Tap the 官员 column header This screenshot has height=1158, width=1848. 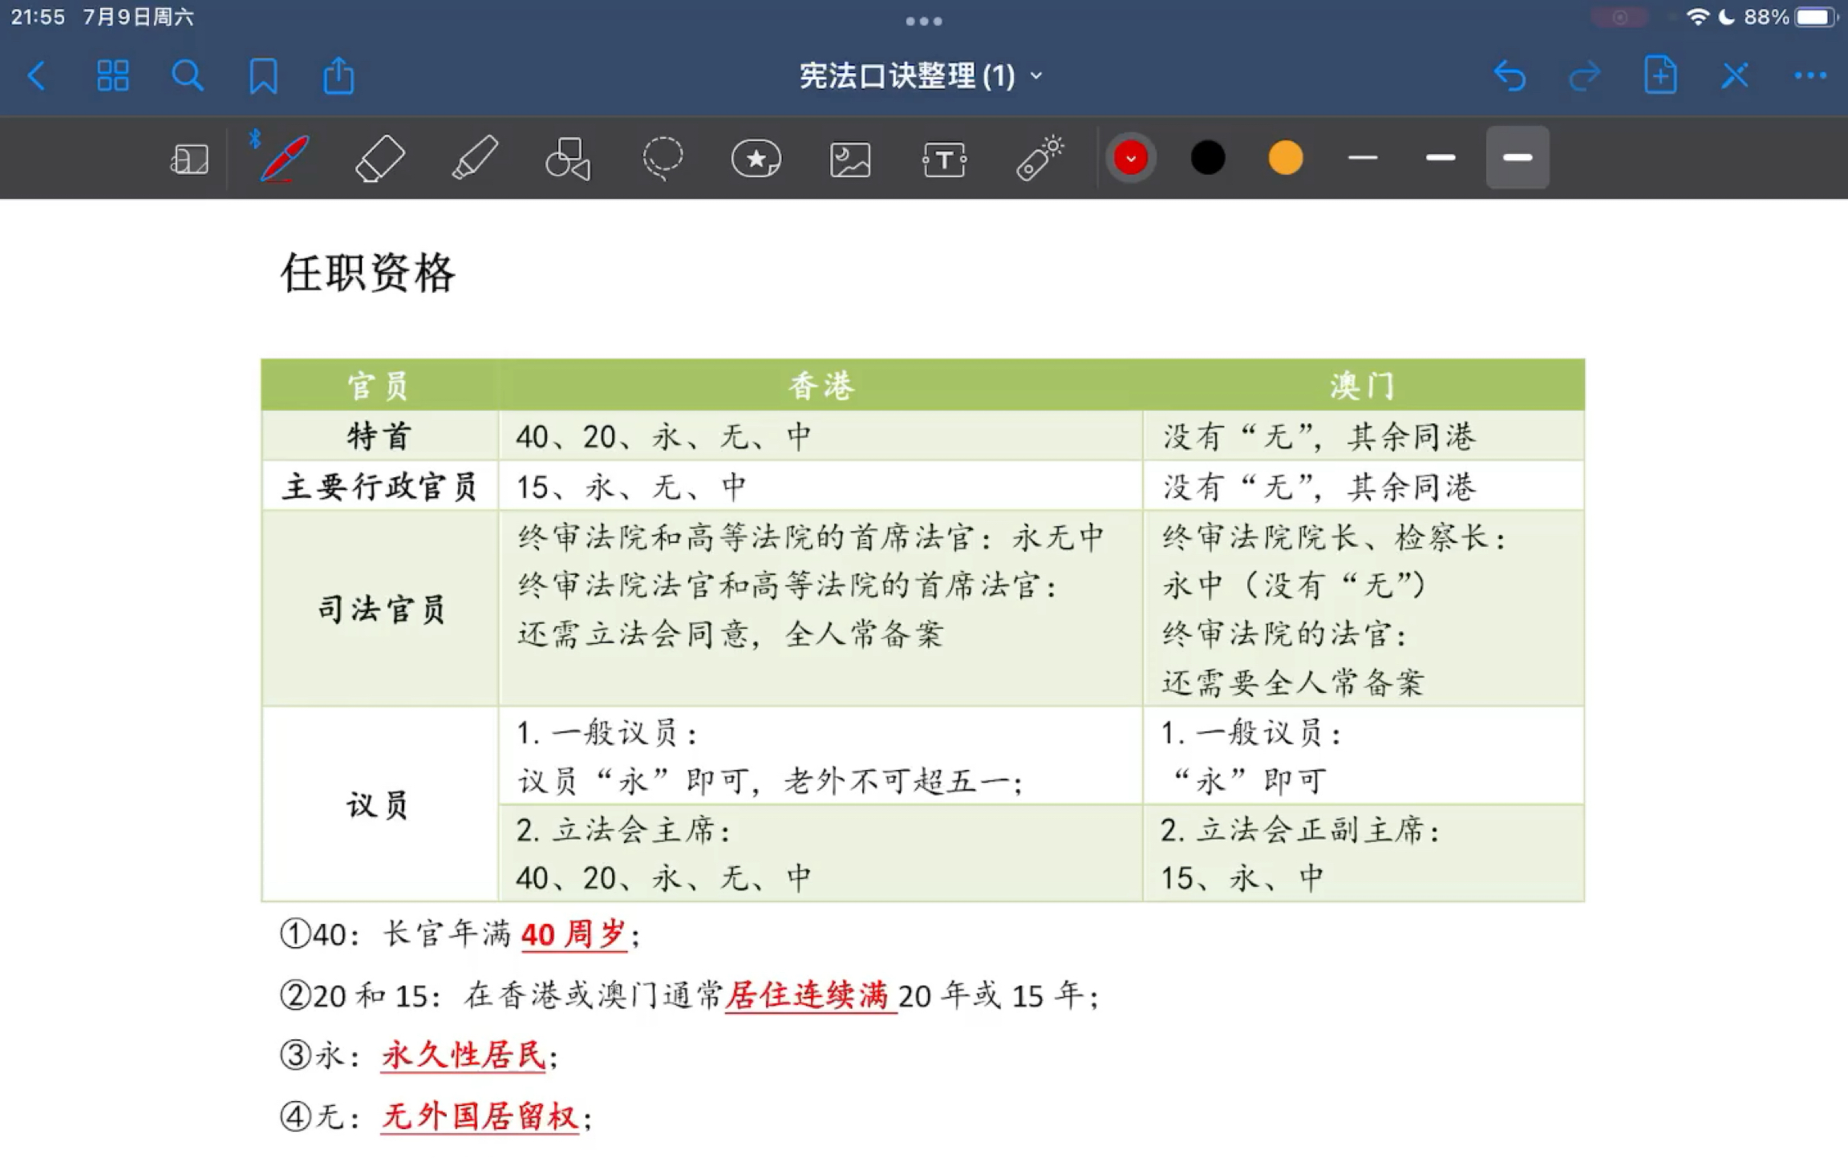click(x=379, y=386)
